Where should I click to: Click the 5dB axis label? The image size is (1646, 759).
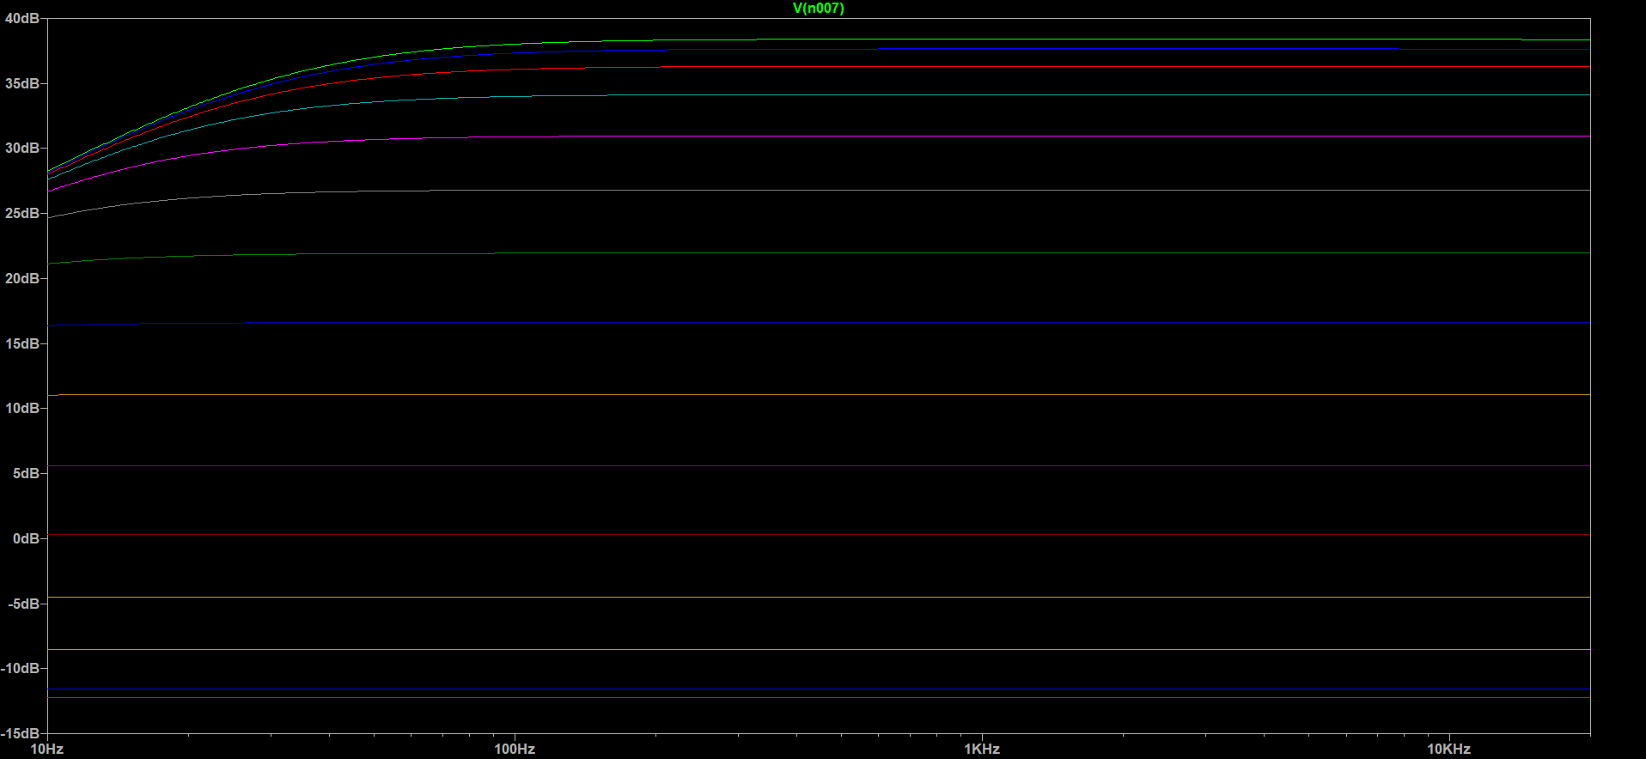click(x=26, y=473)
